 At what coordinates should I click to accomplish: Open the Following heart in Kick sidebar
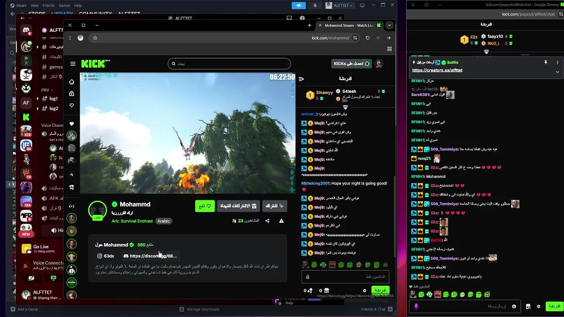pos(72,105)
